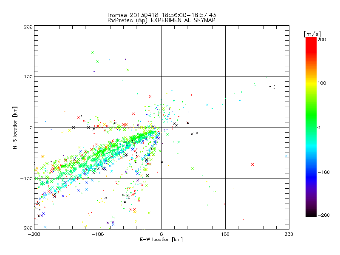Click the "[m/s]" colorbar unit label
The height and width of the screenshot is (255, 340).
point(312,34)
